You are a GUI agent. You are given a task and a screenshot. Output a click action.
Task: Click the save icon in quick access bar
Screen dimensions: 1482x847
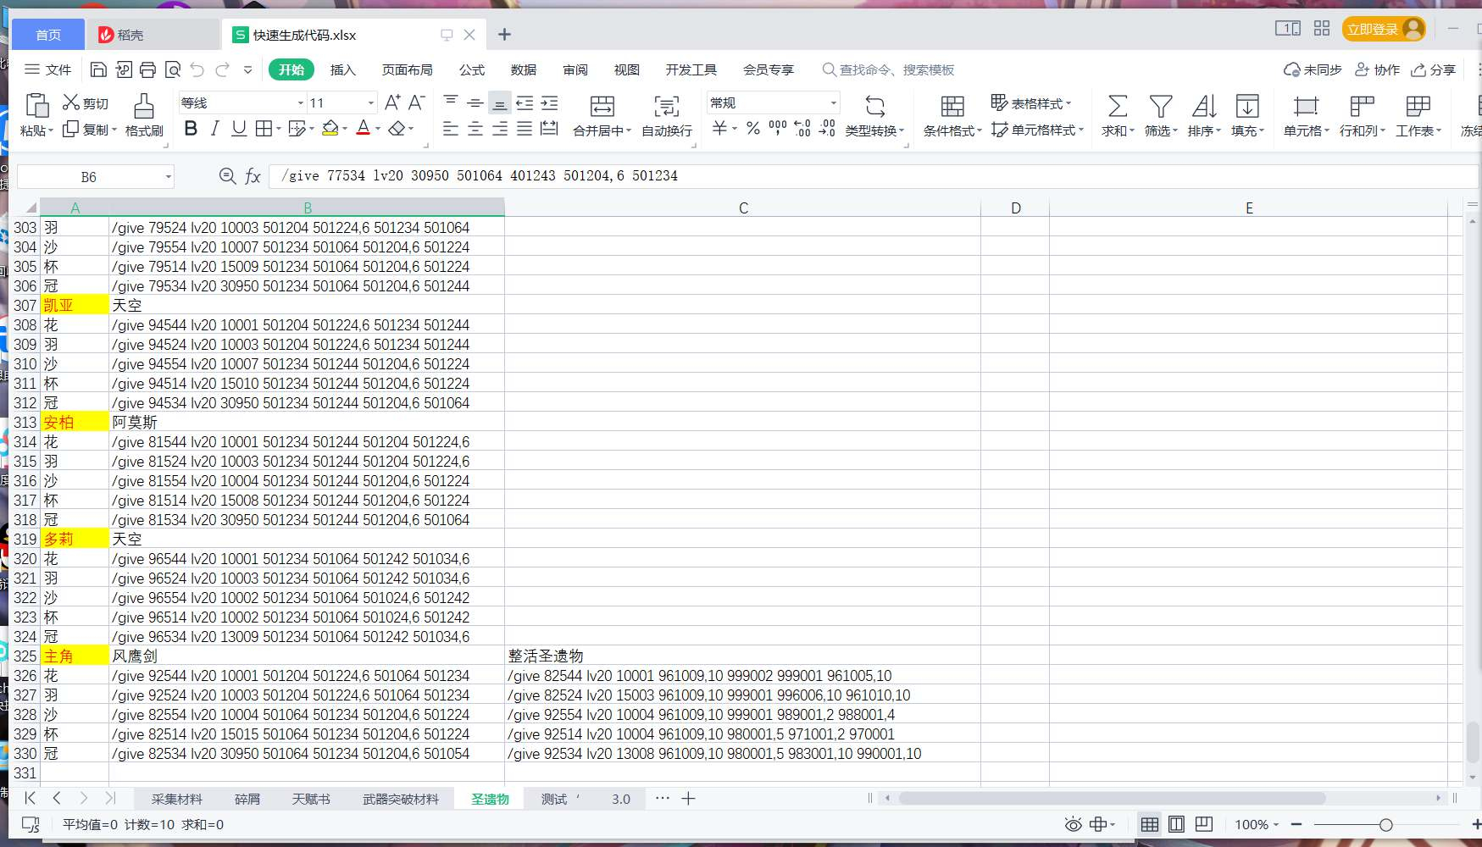pyautogui.click(x=98, y=69)
